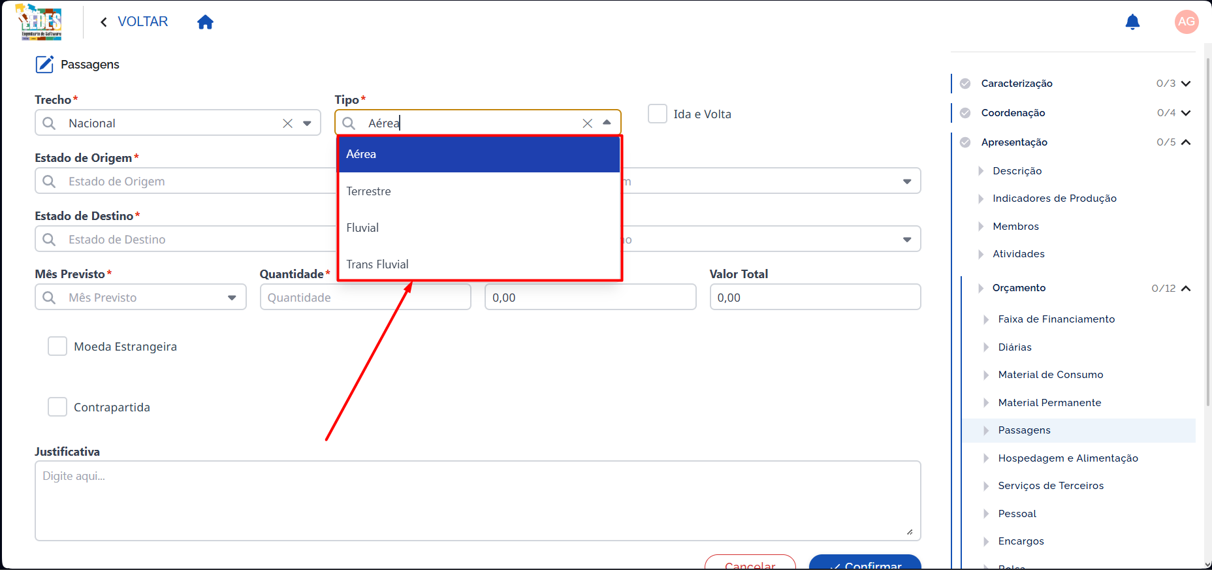Focus the Estado de Destino field

185,239
